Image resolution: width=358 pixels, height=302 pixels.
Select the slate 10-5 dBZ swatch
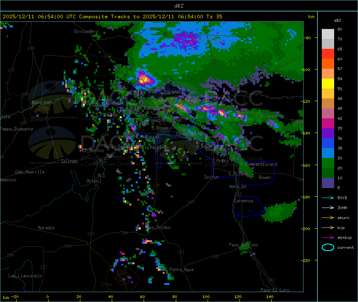click(x=328, y=183)
